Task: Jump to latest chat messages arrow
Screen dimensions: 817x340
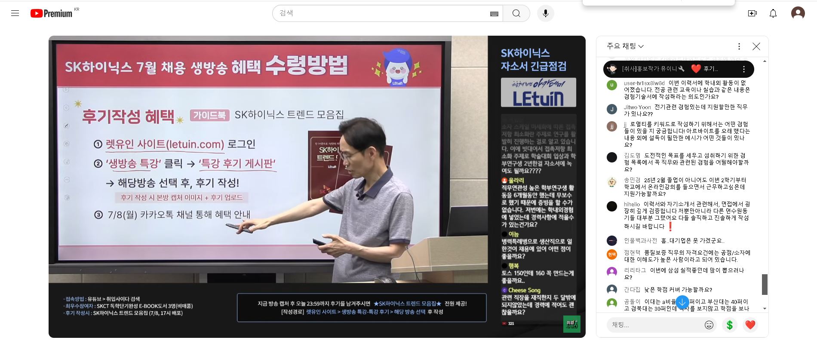Action: [682, 302]
